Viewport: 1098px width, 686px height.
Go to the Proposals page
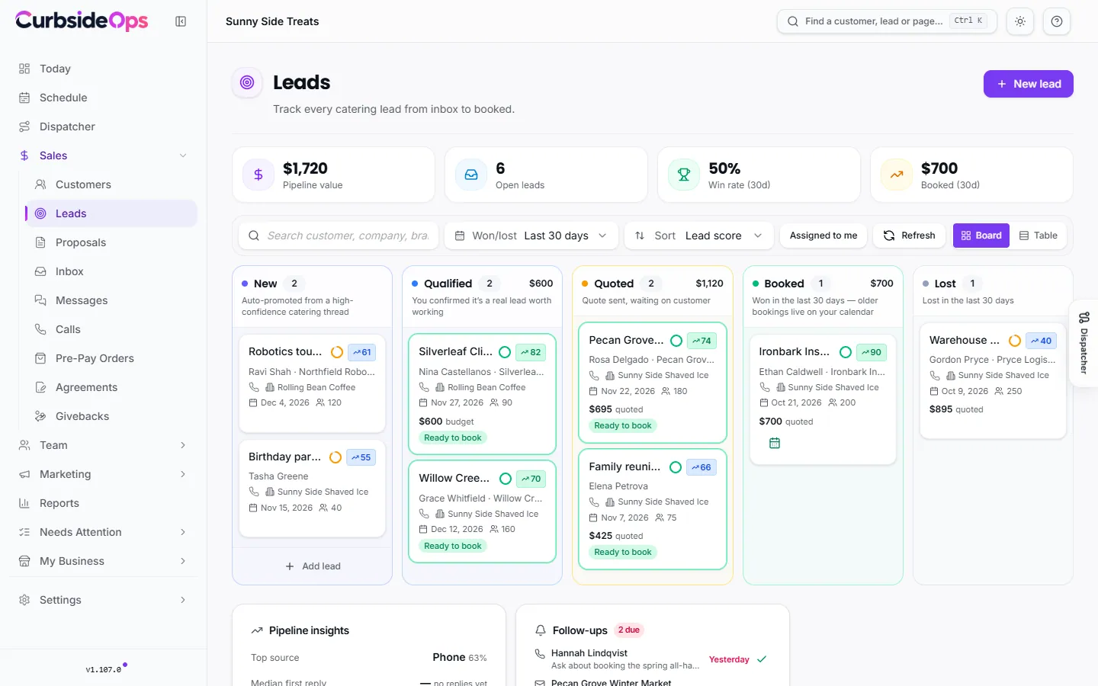111,242
